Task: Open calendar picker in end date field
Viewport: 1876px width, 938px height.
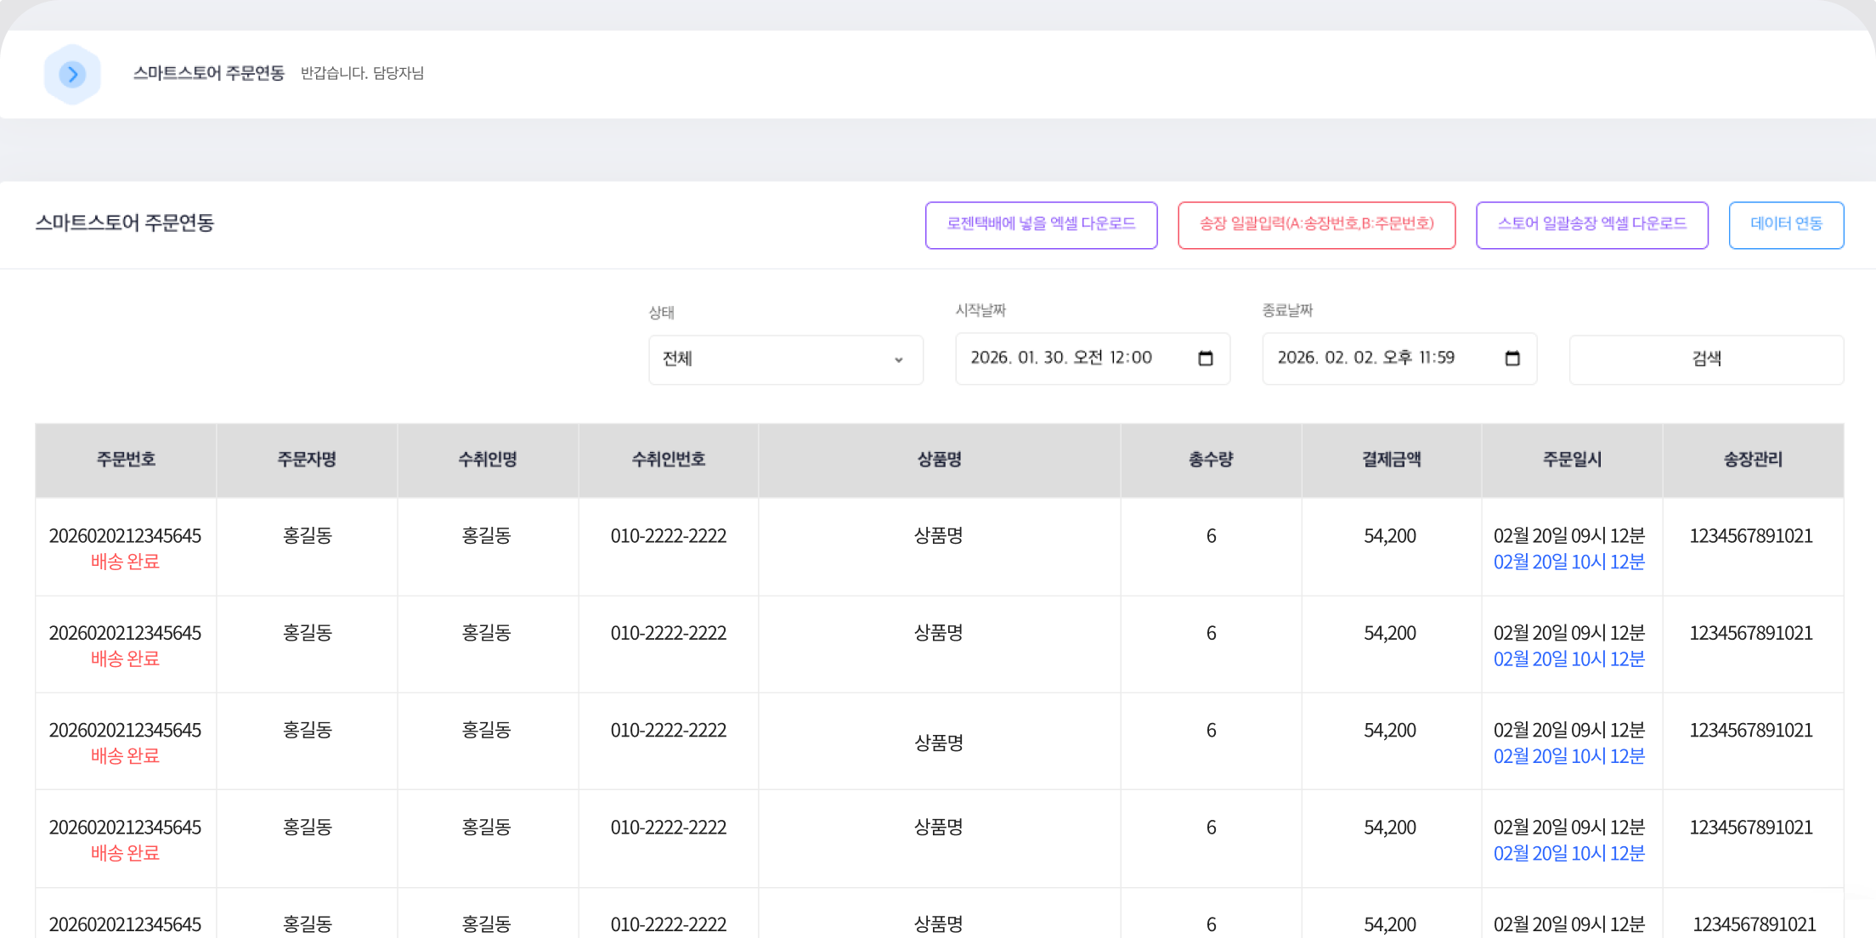Action: [x=1512, y=358]
